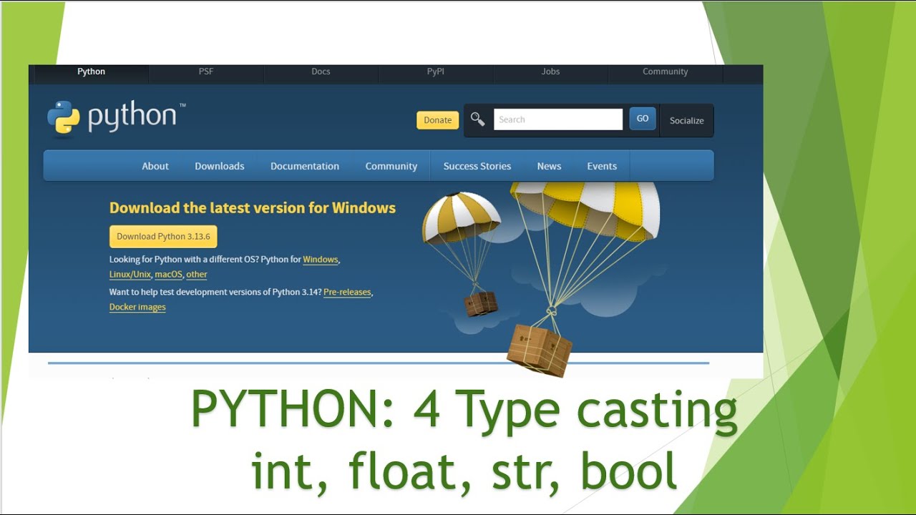Open the Events navigation menu
916x515 pixels.
pos(602,166)
